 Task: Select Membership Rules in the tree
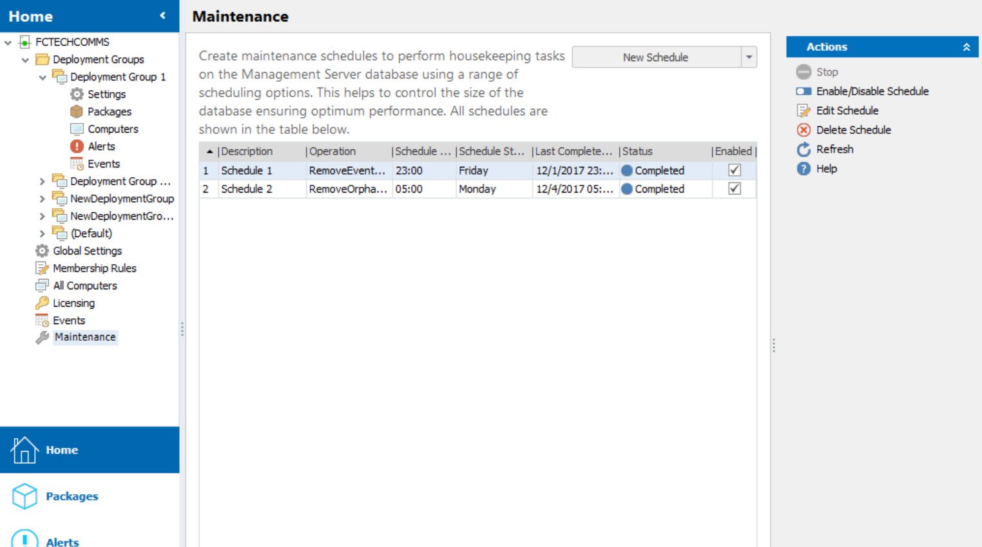(94, 268)
